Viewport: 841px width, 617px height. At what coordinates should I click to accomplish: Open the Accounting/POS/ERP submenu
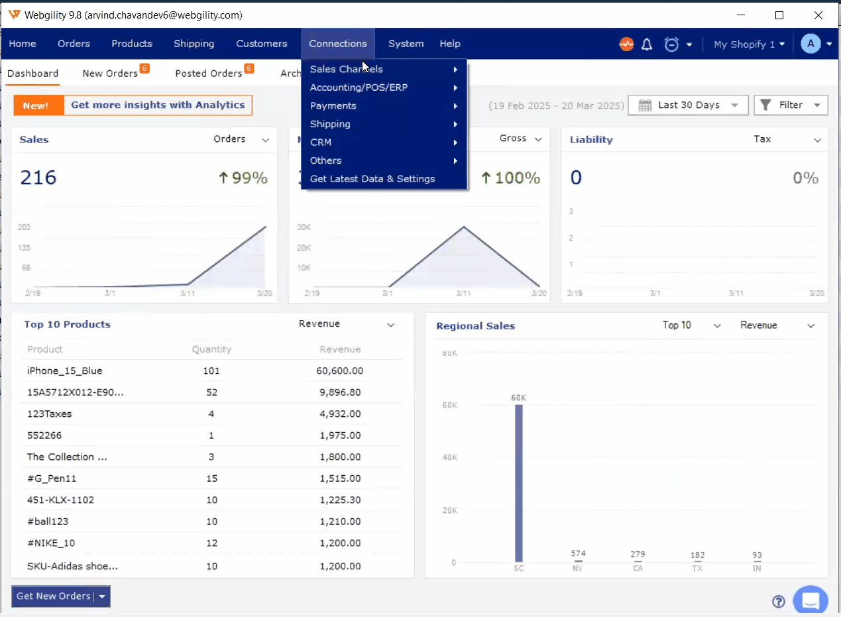pyautogui.click(x=359, y=87)
